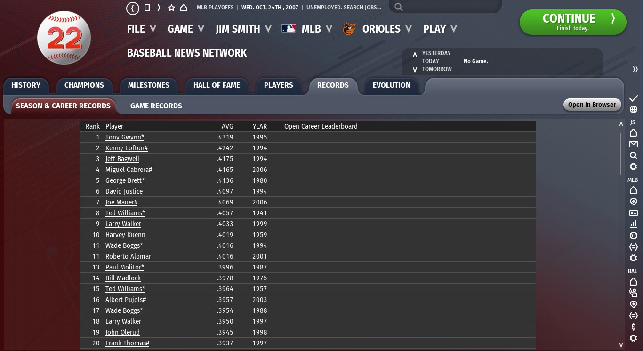Collapse the sidebar with the double chevron
The image size is (643, 351).
pyautogui.click(x=635, y=69)
